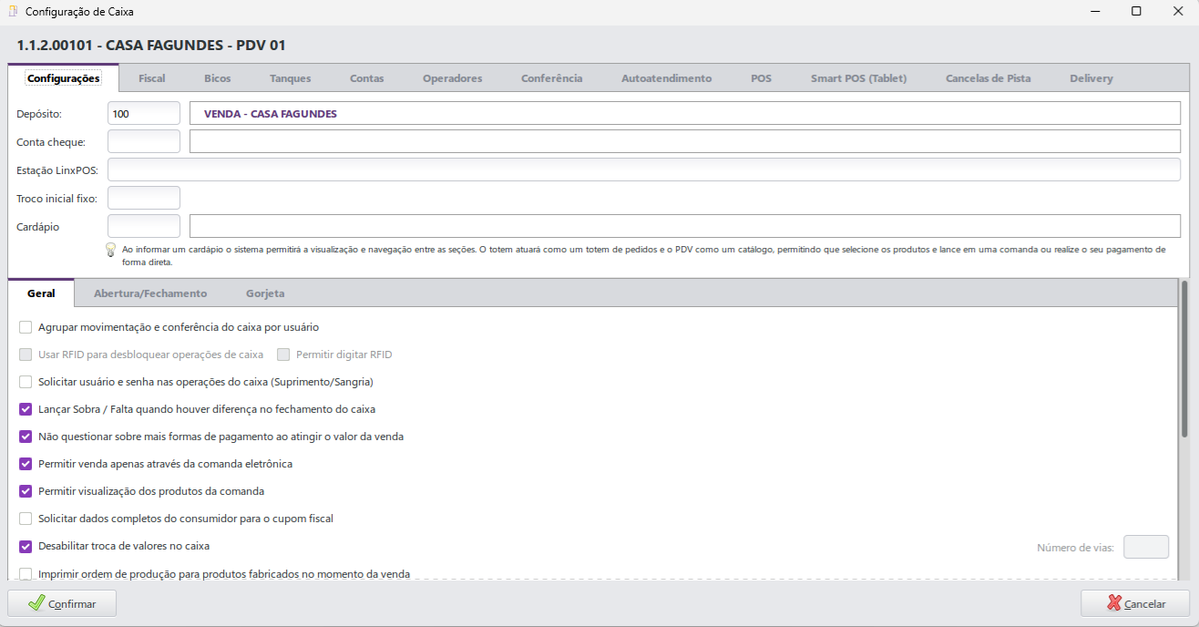Image resolution: width=1199 pixels, height=627 pixels.
Task: Select the Configurações tab
Action: coord(64,78)
